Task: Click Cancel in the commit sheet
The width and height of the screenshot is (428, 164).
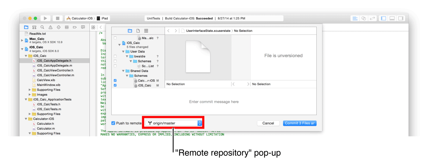Action: pyautogui.click(x=268, y=123)
